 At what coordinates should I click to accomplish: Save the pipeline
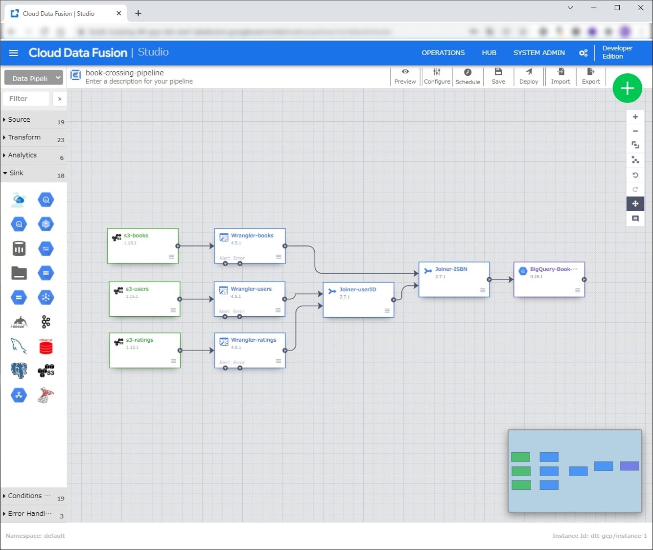pyautogui.click(x=498, y=77)
